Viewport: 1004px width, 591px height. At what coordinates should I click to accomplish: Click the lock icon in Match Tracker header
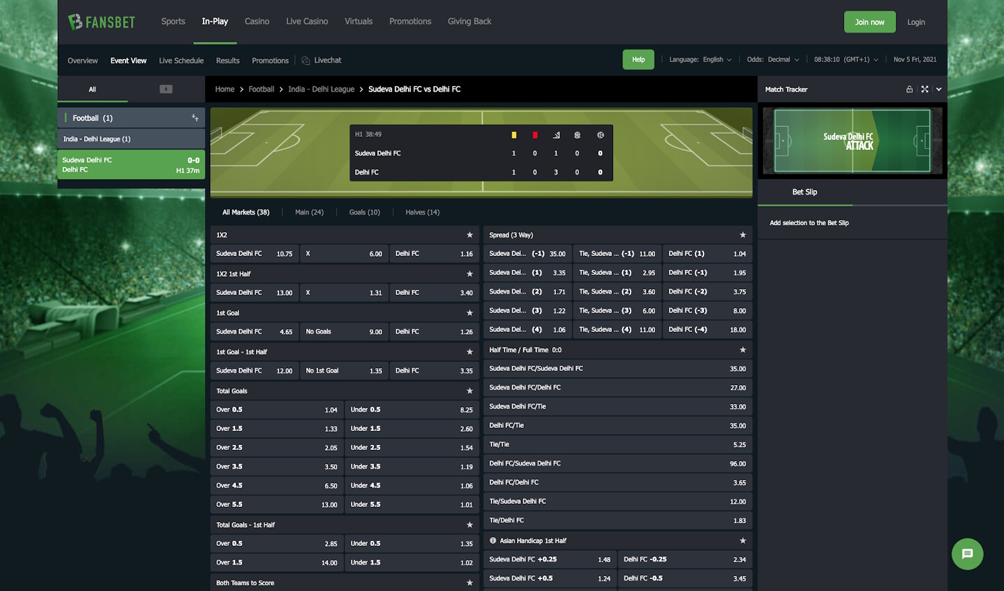909,90
